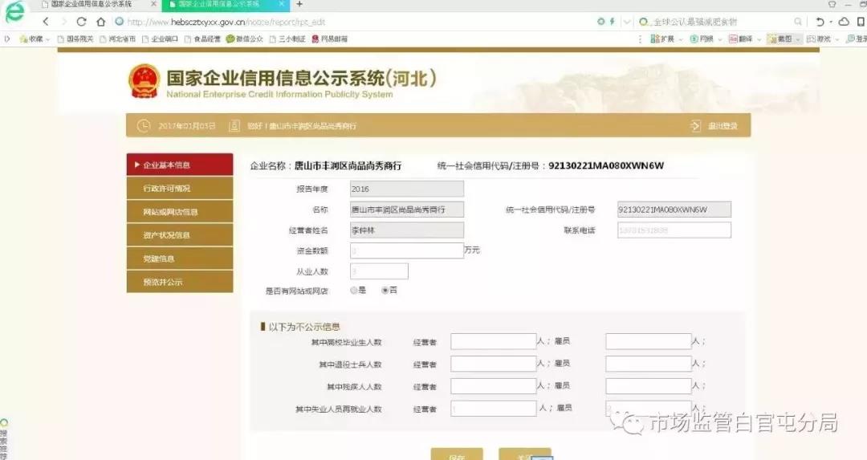Click 预览并公示 in the sidebar

pyautogui.click(x=180, y=282)
